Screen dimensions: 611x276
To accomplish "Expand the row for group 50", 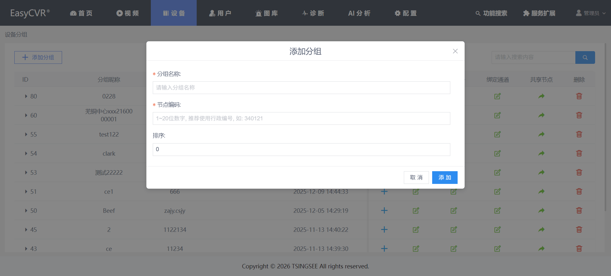I will (x=26, y=211).
